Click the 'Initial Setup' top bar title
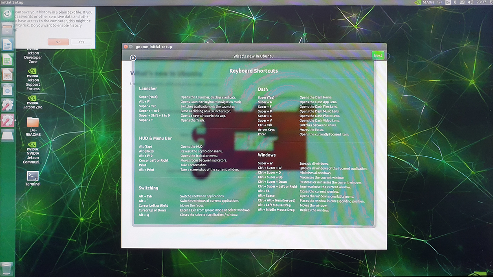This screenshot has height=277, width=493. (x=12, y=2)
